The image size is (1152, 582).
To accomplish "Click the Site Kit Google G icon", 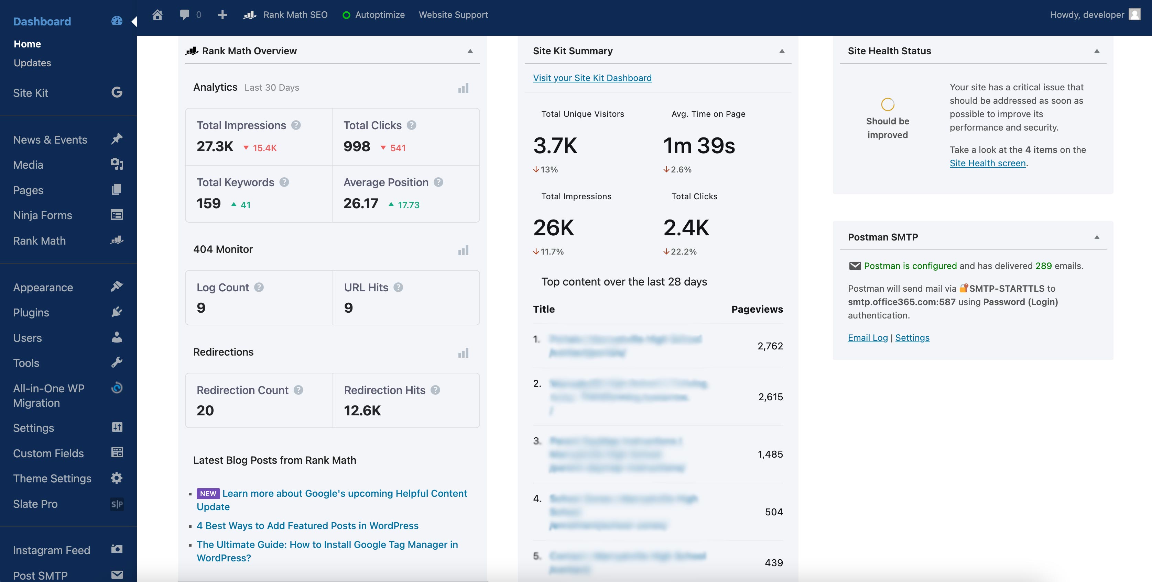I will (117, 92).
